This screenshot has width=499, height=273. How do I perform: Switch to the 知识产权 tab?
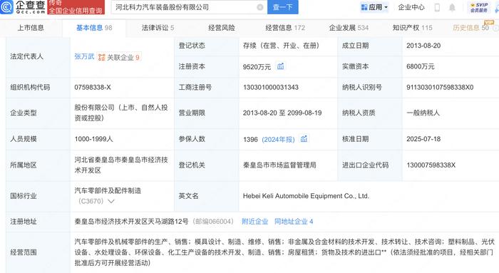pyautogui.click(x=412, y=28)
